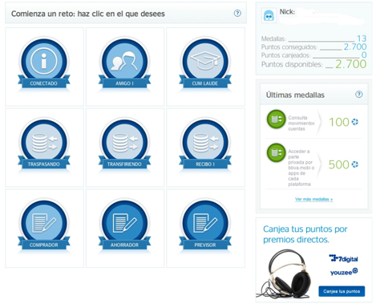Screen dimensions: 376x308
Task: Click the 100 points value
Action: coord(339,122)
